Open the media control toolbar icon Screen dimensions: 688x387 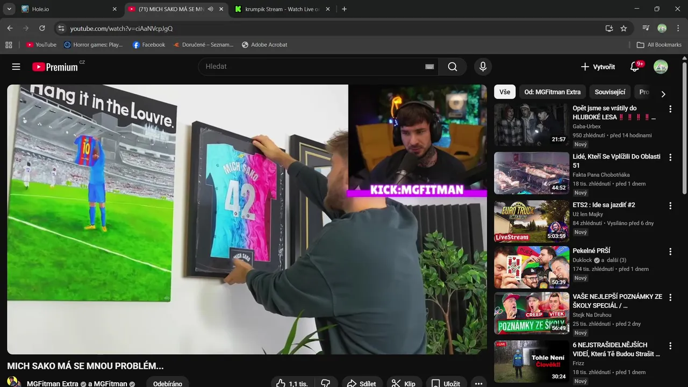pyautogui.click(x=646, y=28)
